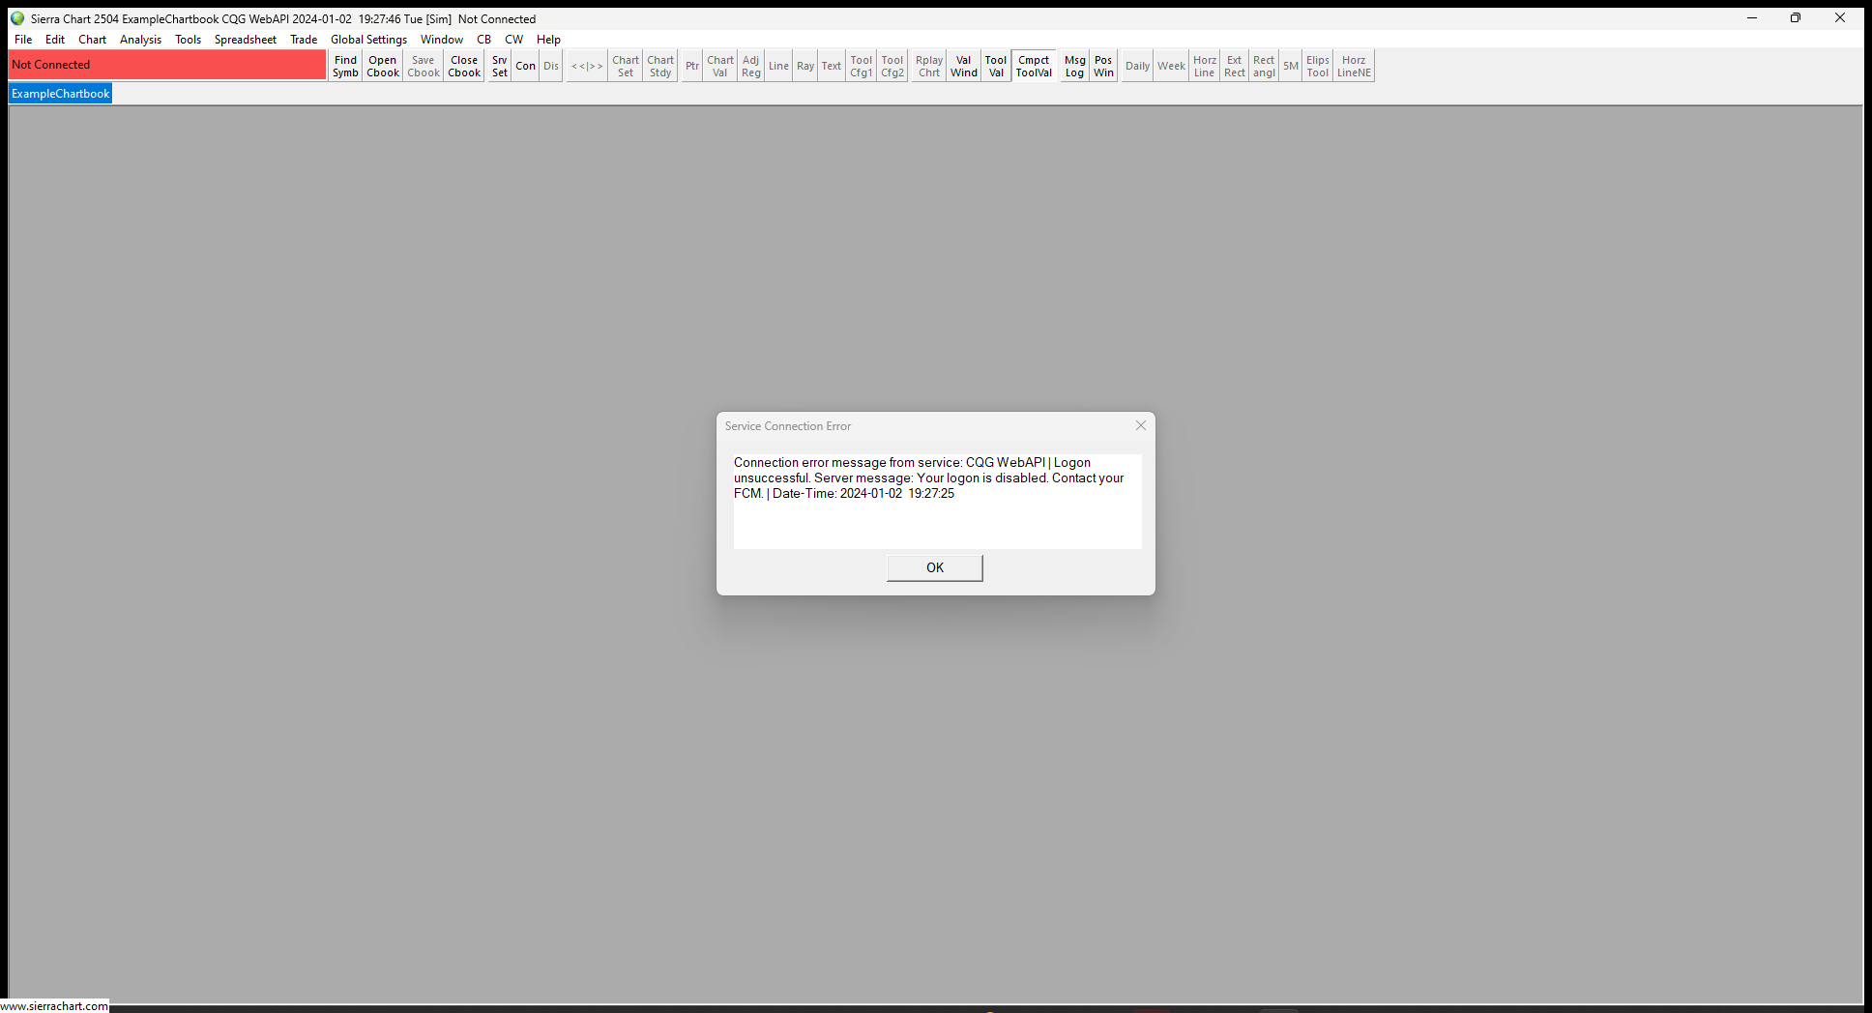
Task: Select the Ptr pointer tool
Action: click(x=692, y=66)
